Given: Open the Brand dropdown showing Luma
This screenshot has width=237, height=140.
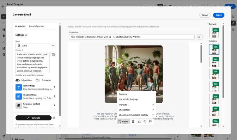Looking at the screenshot, I should [x=36, y=46].
